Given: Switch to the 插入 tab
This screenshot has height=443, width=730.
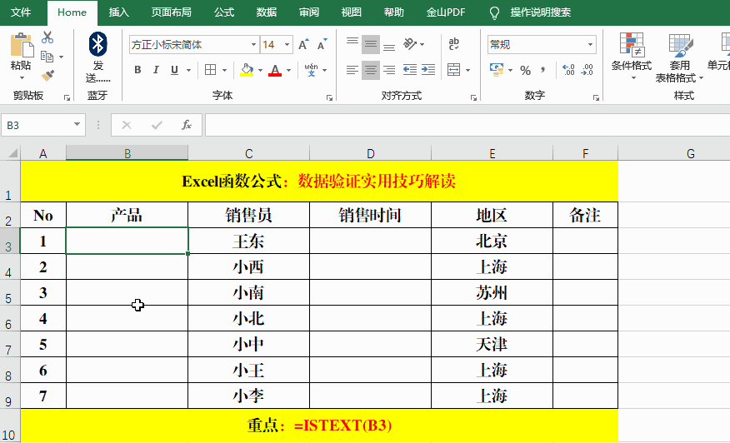Looking at the screenshot, I should pyautogui.click(x=118, y=12).
